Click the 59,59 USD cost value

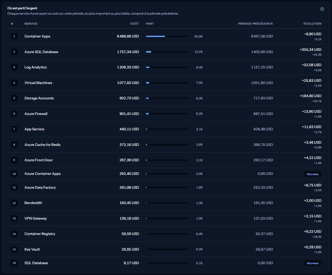130,234
